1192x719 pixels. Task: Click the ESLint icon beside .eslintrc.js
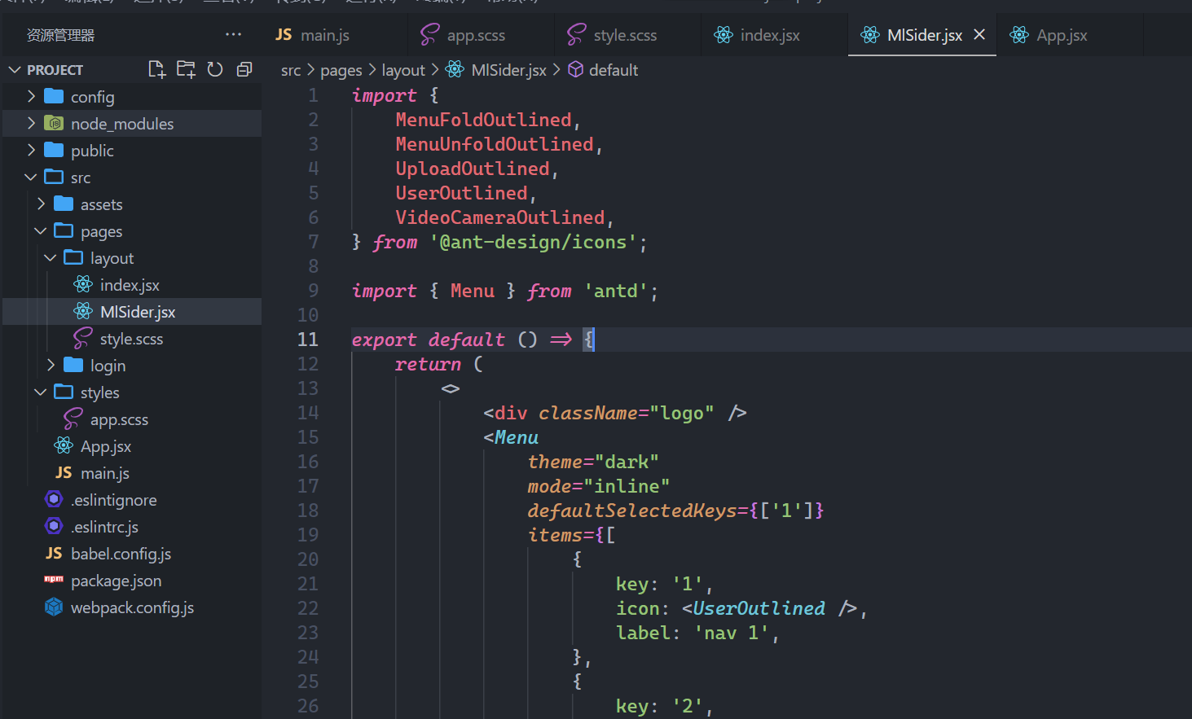point(54,526)
